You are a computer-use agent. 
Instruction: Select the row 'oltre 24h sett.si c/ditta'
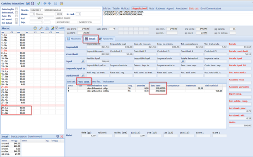[145, 91]
